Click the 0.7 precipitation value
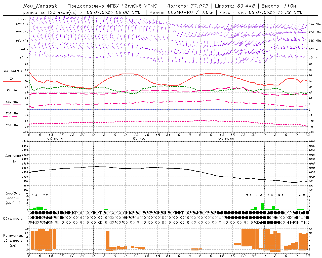 pyautogui.click(x=45, y=195)
